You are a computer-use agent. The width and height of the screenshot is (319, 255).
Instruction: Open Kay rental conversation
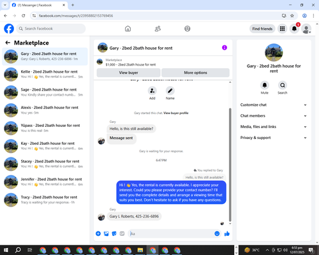tap(45, 146)
